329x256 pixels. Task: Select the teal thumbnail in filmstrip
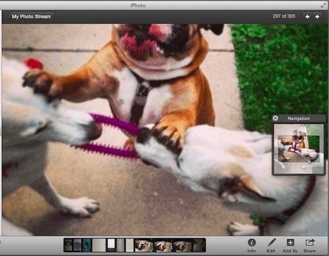87,245
